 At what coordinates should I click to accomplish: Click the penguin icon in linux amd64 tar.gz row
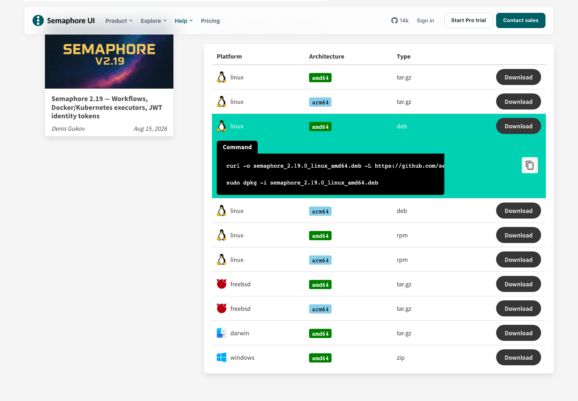coord(222,77)
